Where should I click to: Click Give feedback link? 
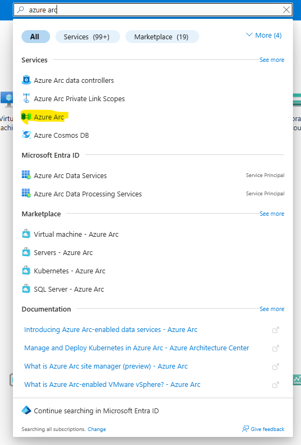pyautogui.click(x=267, y=429)
